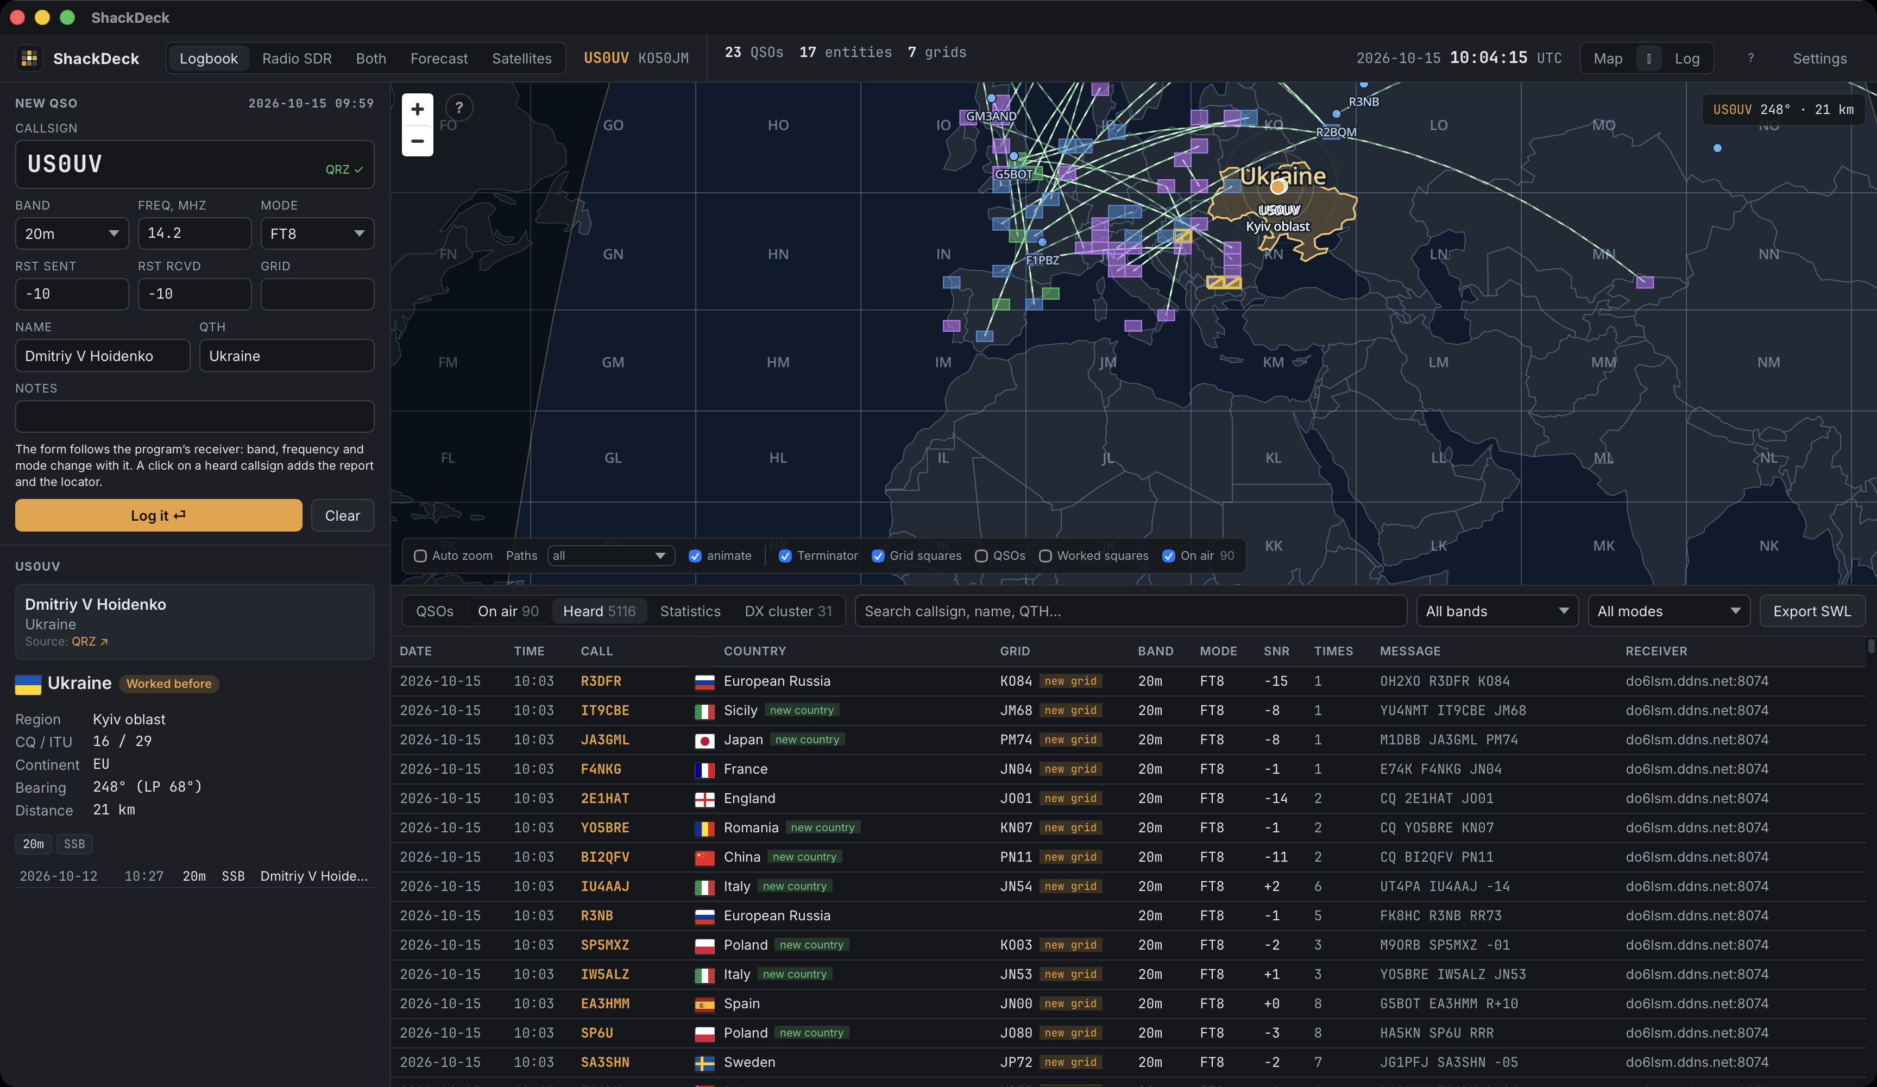Click the Ukraine flag in the station sidebar

(x=28, y=684)
